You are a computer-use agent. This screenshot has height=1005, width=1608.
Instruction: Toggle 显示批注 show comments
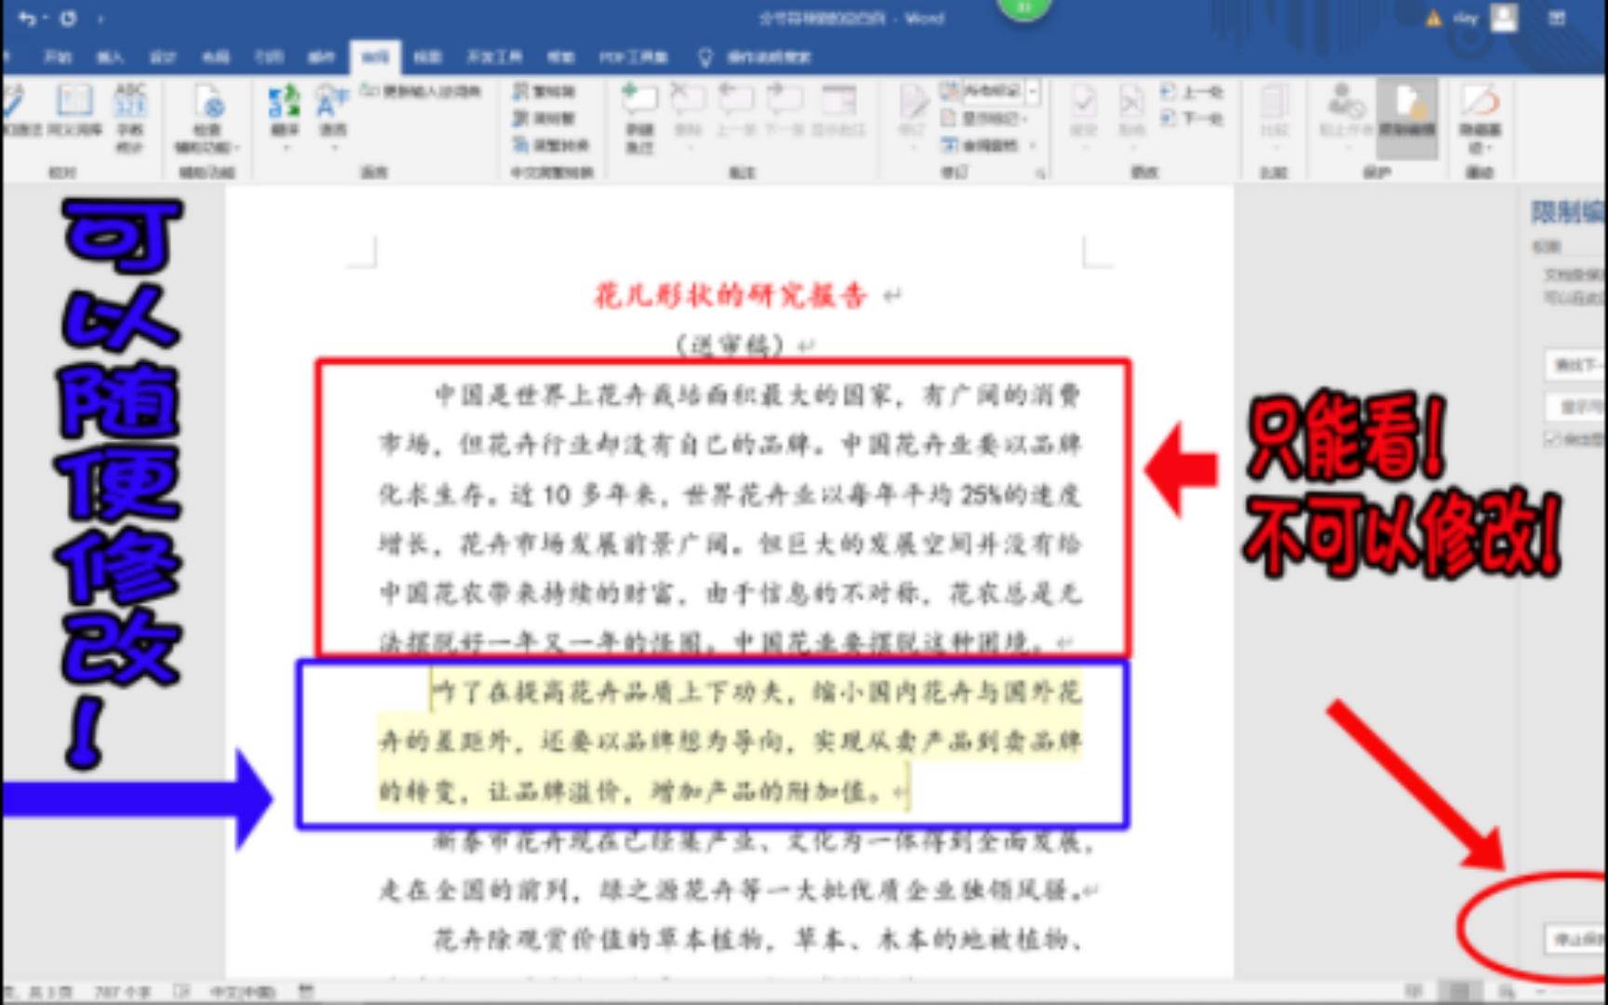click(x=838, y=110)
